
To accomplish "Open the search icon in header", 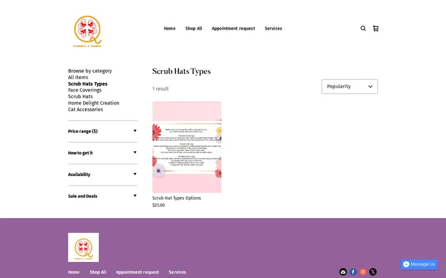I will (363, 28).
